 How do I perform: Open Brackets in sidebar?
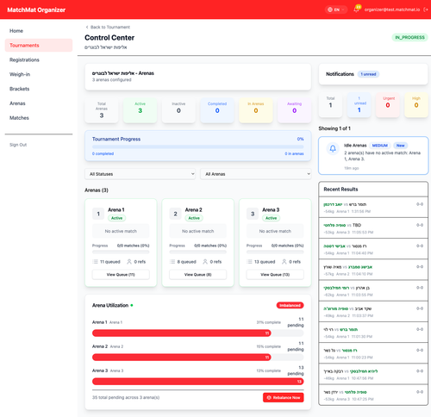pos(39,89)
